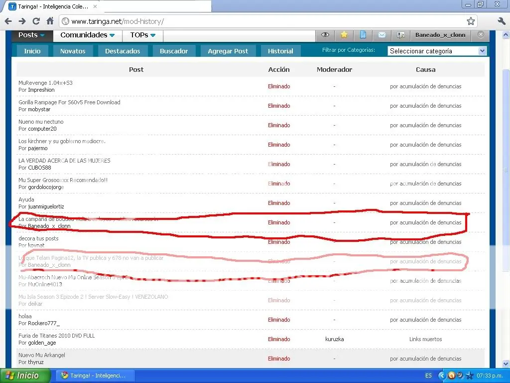510x383 pixels.
Task: Open user gordolocojorge's profile link
Action: [x=46, y=188]
